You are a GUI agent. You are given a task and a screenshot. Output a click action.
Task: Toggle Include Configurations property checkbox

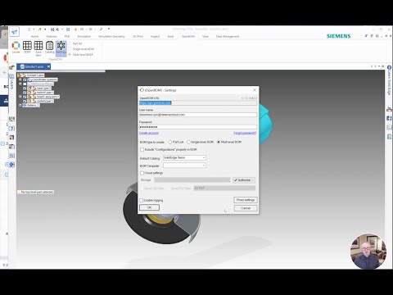pos(142,149)
